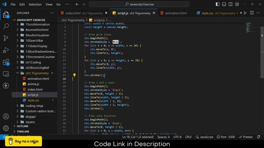Collapse the ch3 Trignometry folder
This screenshot has width=264, height=148.
coord(35,73)
